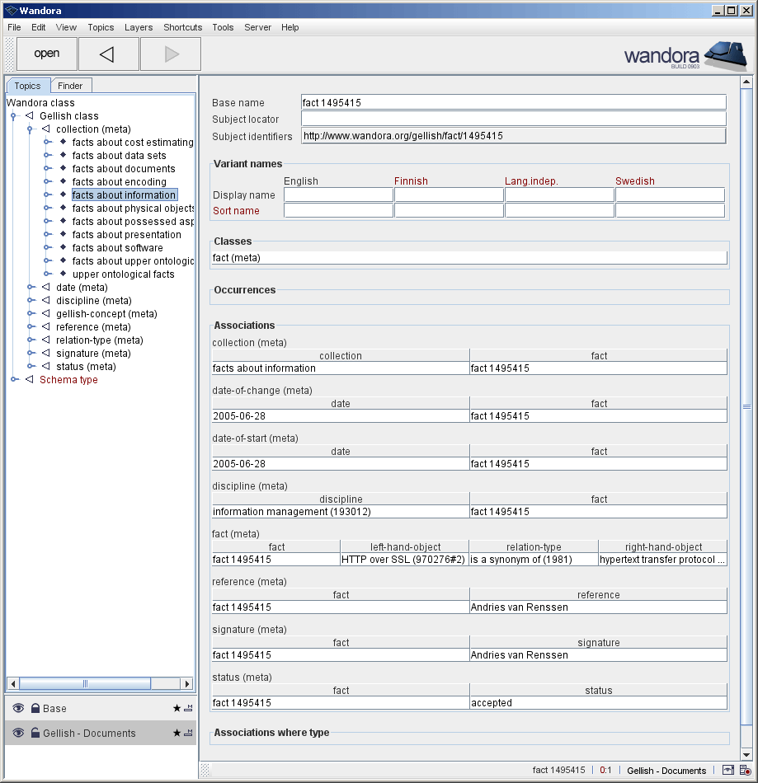Click the panel view icon in status bar
This screenshot has height=783, width=758.
728,771
